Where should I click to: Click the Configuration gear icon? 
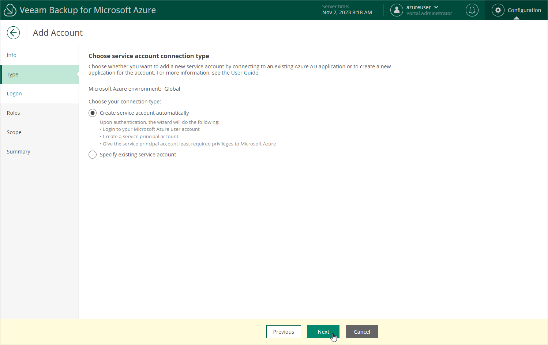498,10
